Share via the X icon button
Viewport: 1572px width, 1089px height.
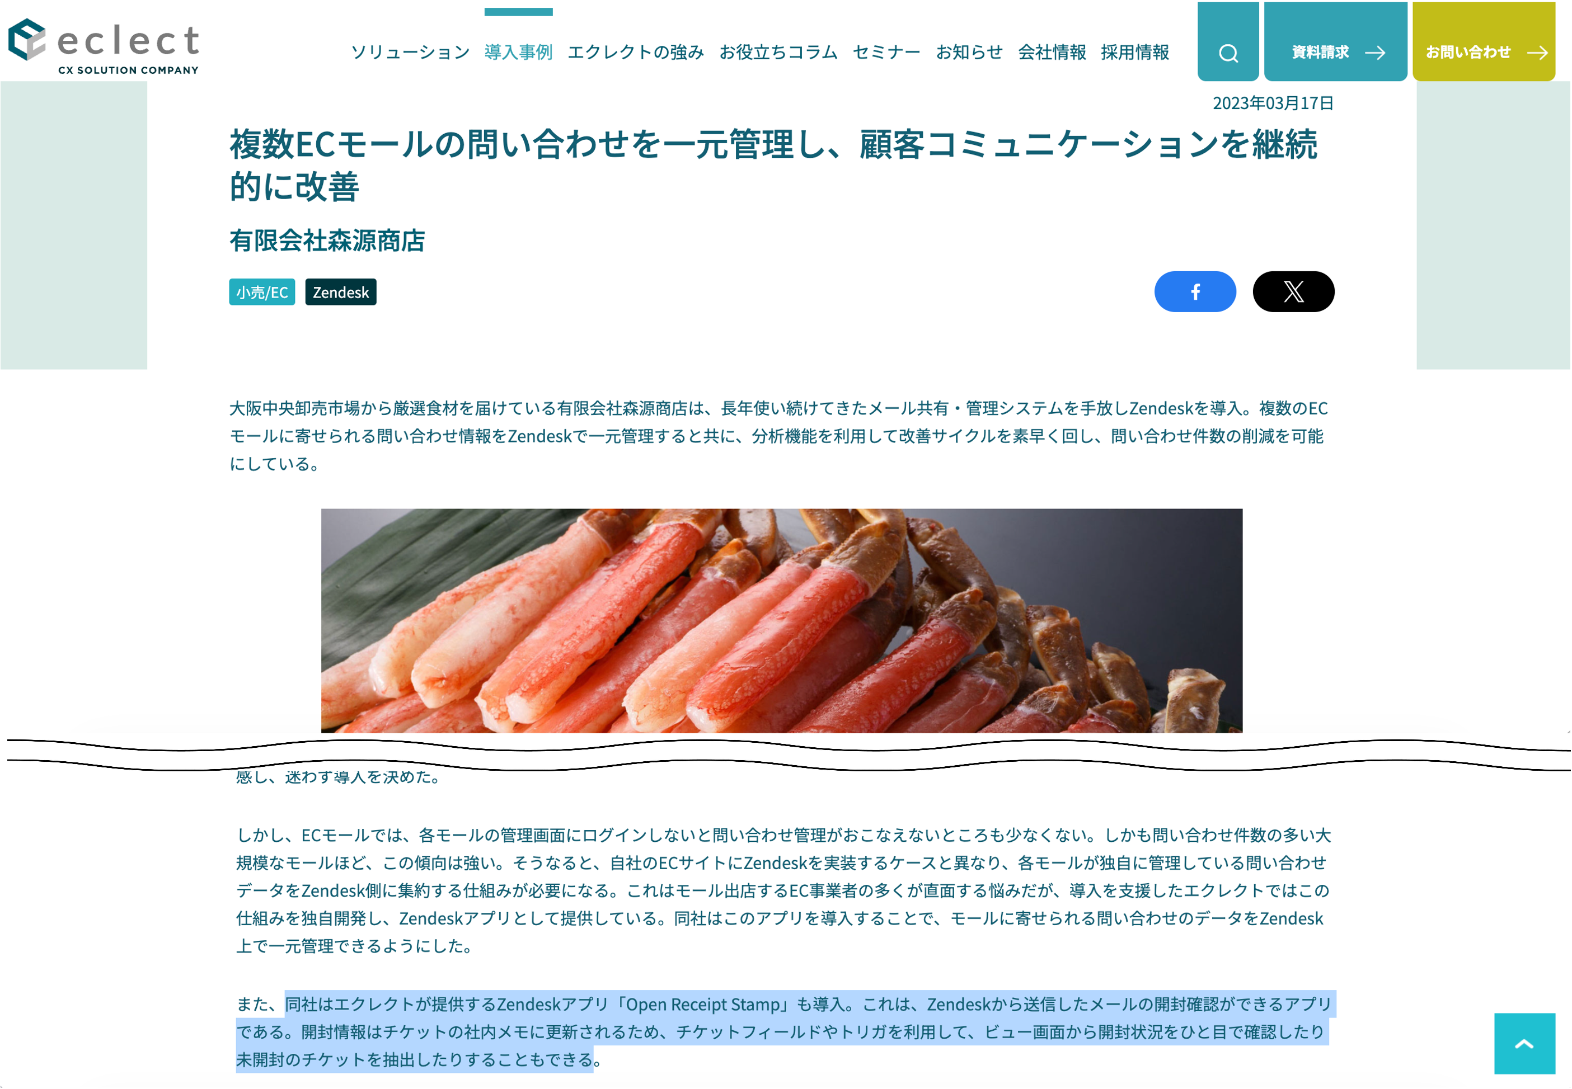[1293, 292]
